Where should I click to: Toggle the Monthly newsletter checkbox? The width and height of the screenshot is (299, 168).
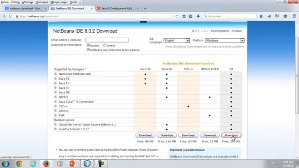(88, 45)
